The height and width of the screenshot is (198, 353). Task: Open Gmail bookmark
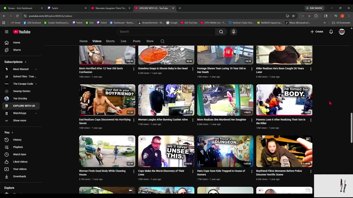[15, 23]
